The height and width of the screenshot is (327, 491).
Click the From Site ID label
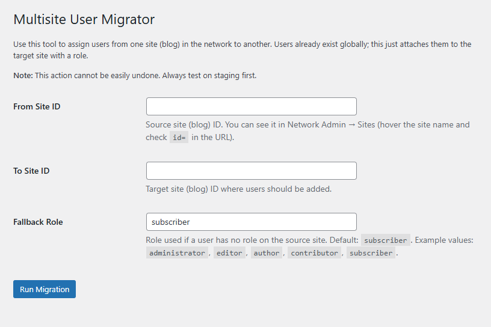[x=37, y=106]
